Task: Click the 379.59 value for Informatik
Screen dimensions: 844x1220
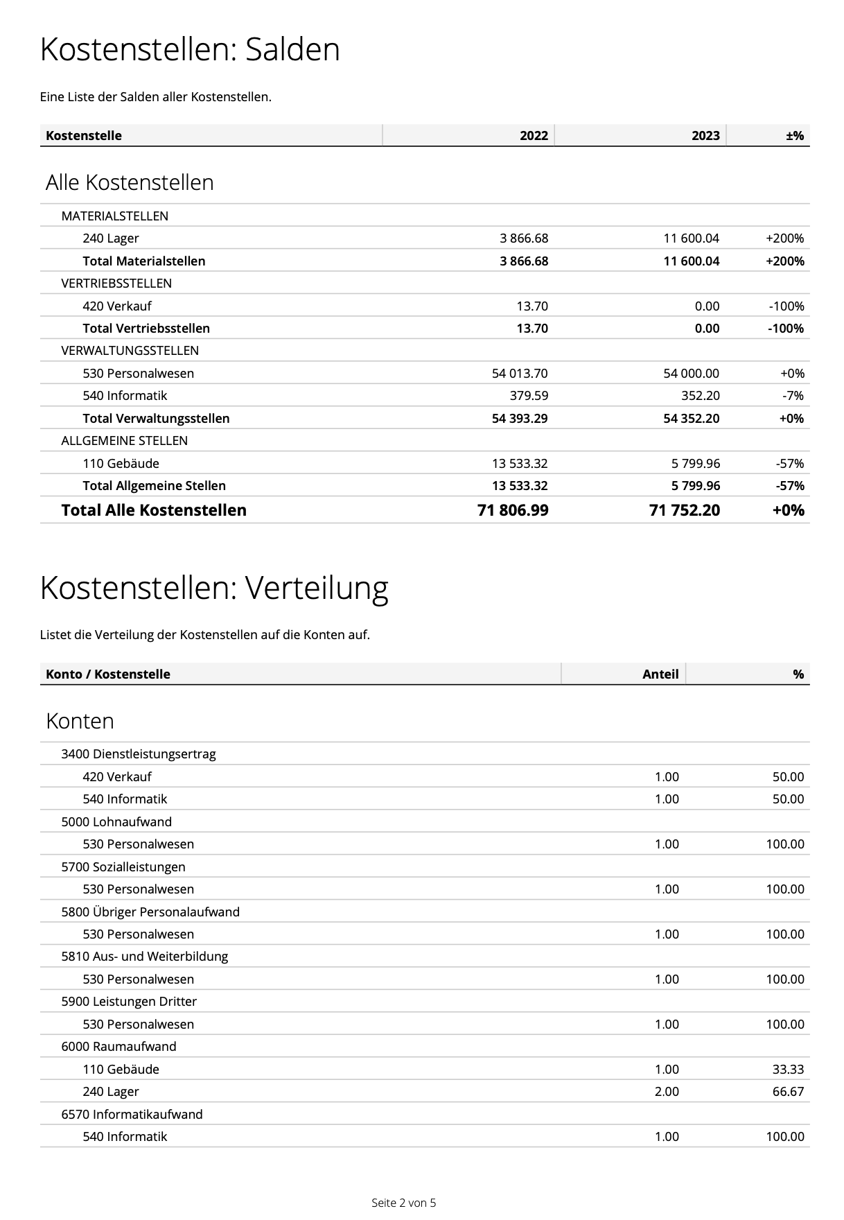Action: (x=529, y=396)
